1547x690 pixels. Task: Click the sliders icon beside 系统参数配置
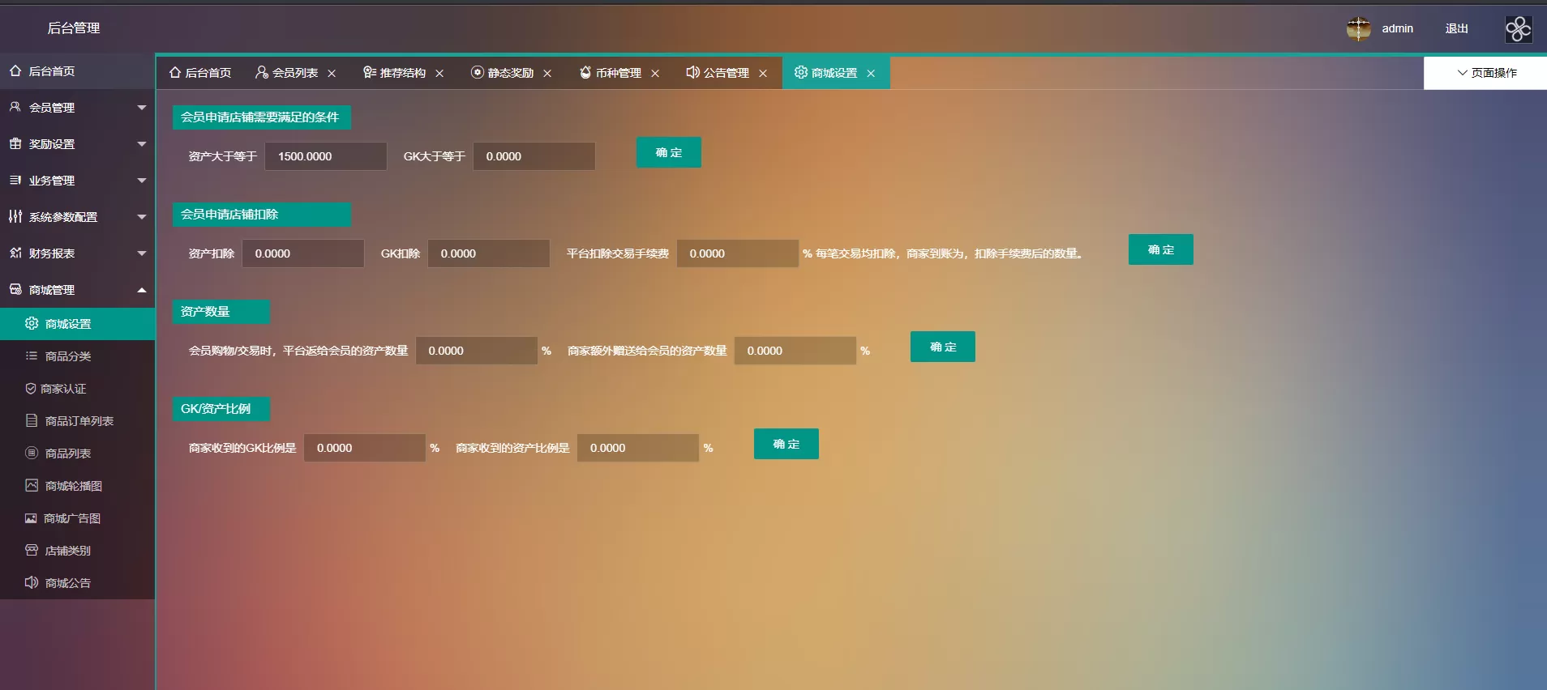15,216
